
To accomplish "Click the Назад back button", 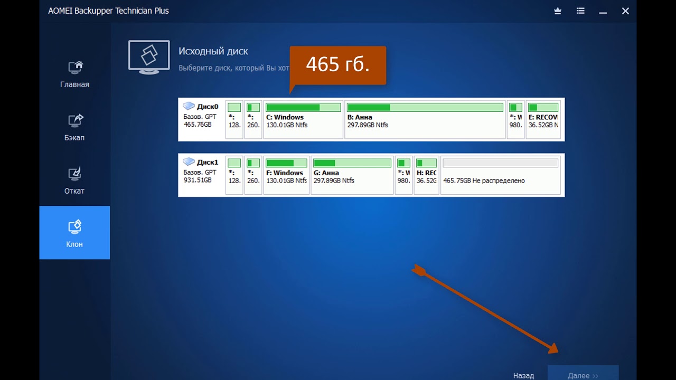I will 523,375.
